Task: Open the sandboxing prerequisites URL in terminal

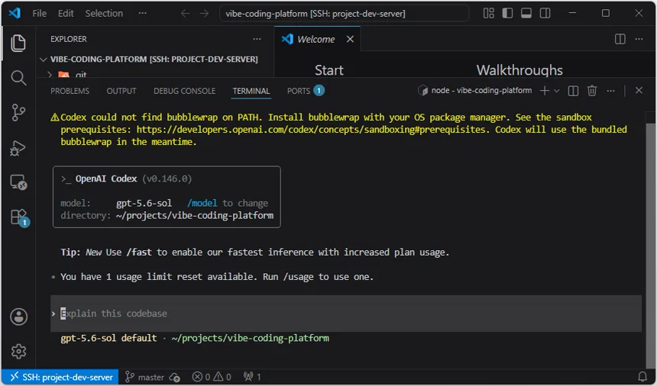Action: tap(311, 130)
